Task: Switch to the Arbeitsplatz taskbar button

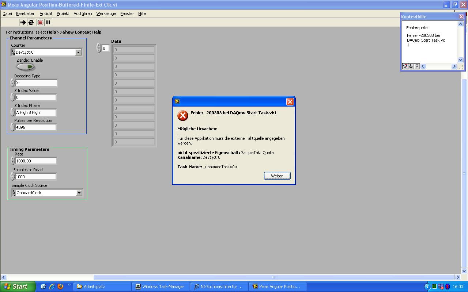Action: [102, 287]
